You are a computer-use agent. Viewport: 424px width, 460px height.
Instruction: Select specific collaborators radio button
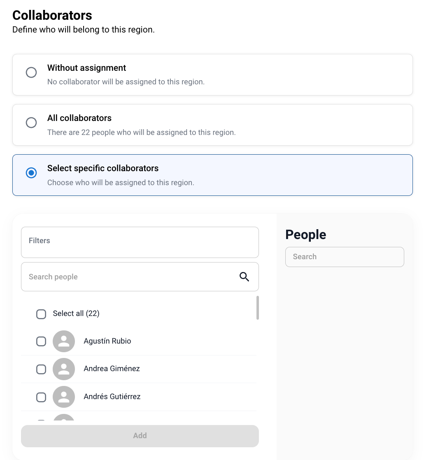click(x=31, y=173)
